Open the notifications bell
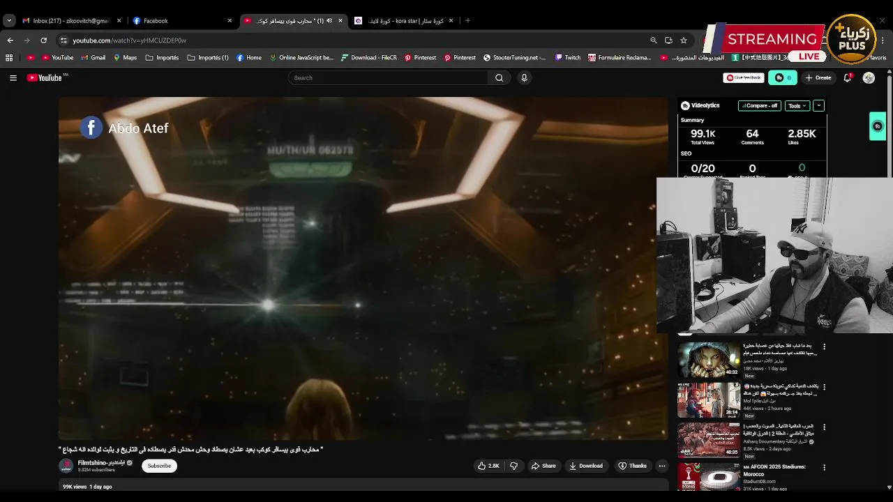Screen dimensions: 893x502 [x=847, y=78]
